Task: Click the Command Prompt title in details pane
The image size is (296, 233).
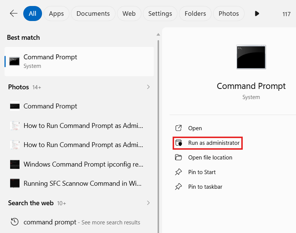Action: pyautogui.click(x=251, y=86)
